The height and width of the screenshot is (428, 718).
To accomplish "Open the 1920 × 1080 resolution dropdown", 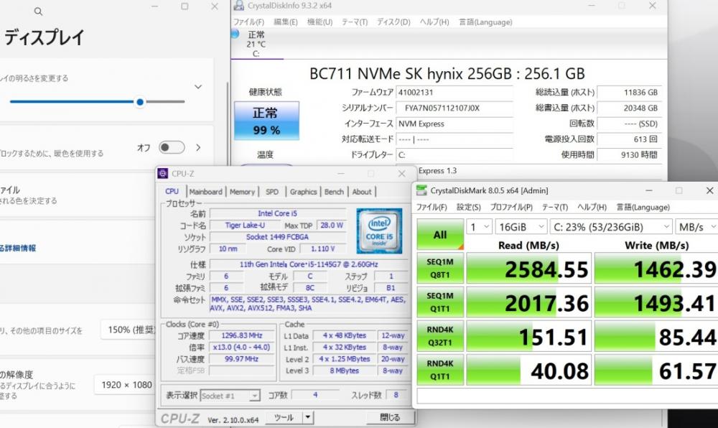I will click(x=124, y=385).
